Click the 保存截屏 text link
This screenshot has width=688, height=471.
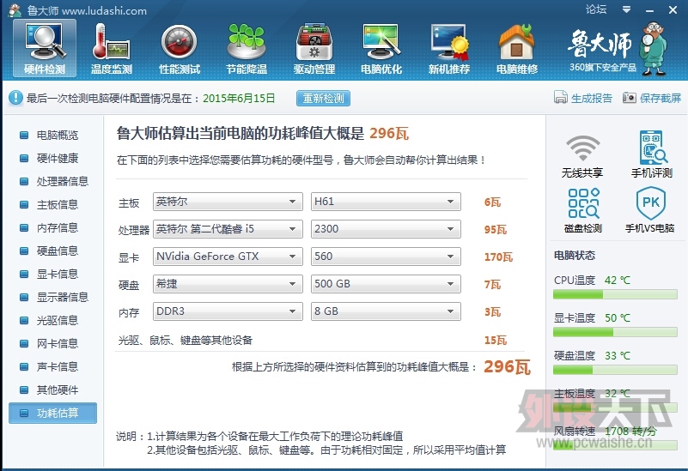click(661, 98)
